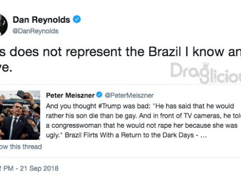The height and width of the screenshot is (179, 241).
Task: Expand the truncated quoted tweet ellipsis
Action: (x=203, y=136)
